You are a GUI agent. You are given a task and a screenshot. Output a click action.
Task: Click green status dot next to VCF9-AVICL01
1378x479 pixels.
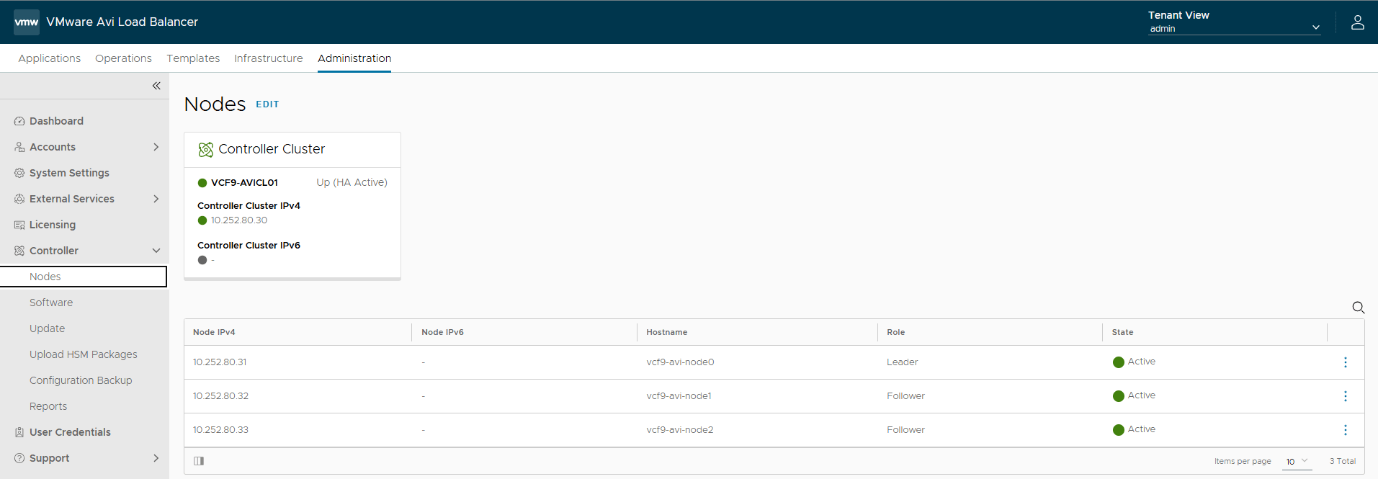202,183
